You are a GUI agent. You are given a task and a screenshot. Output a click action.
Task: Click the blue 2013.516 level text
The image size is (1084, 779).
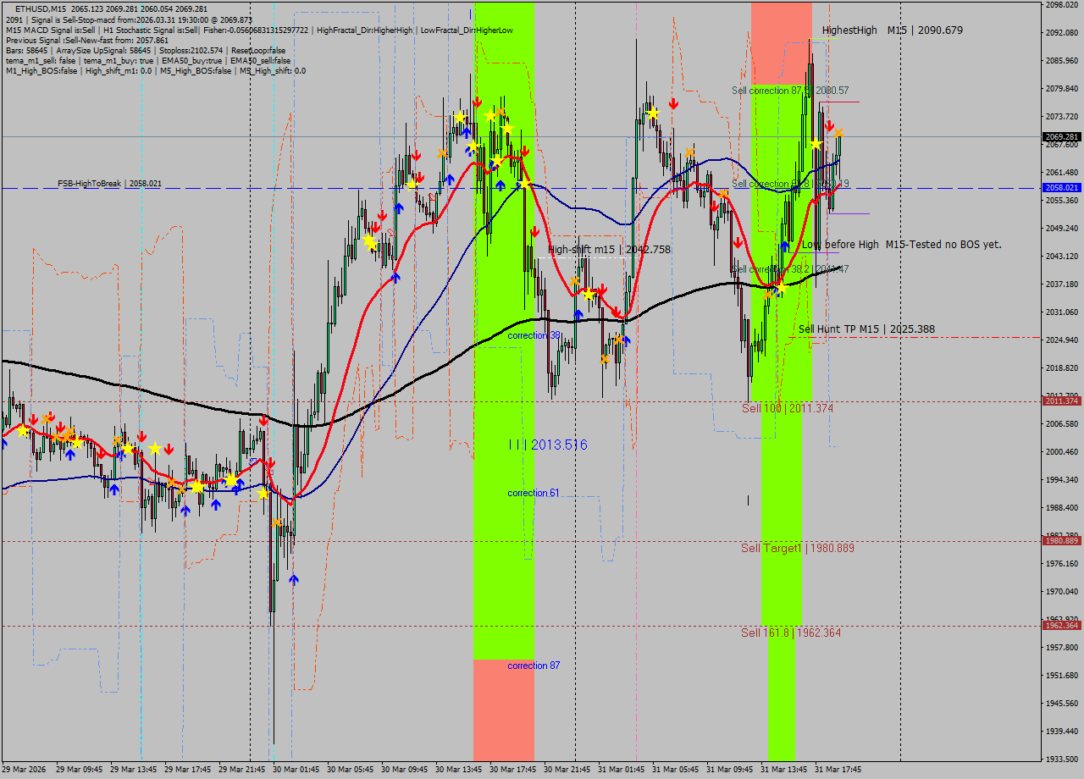point(547,445)
